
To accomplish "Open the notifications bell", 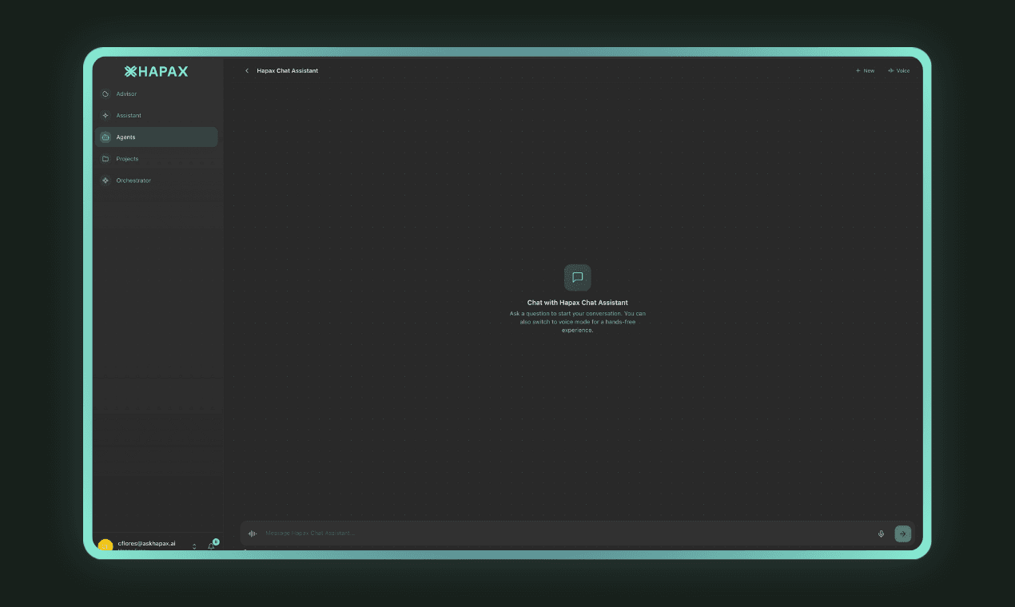I will [212, 546].
